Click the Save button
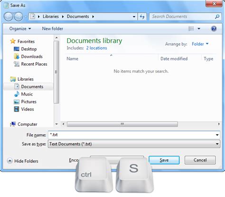225x197 pixels. click(164, 160)
